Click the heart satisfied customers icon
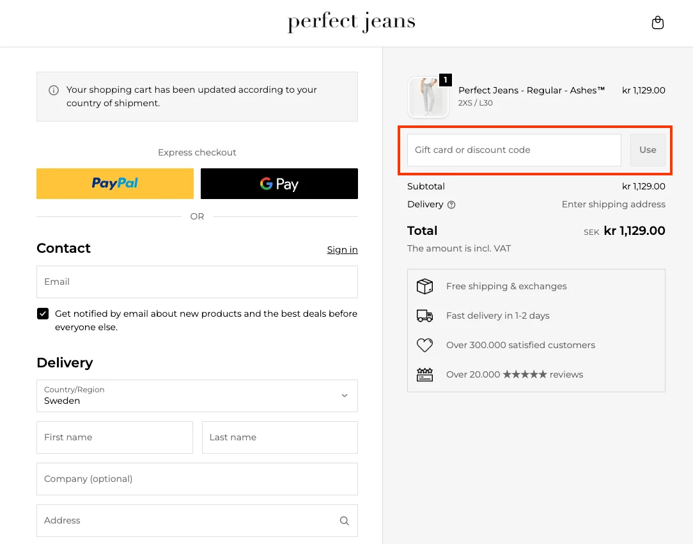This screenshot has width=693, height=544. coord(424,345)
